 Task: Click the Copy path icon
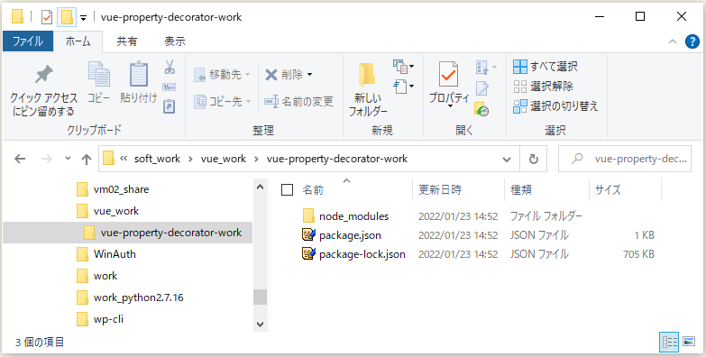[x=170, y=87]
